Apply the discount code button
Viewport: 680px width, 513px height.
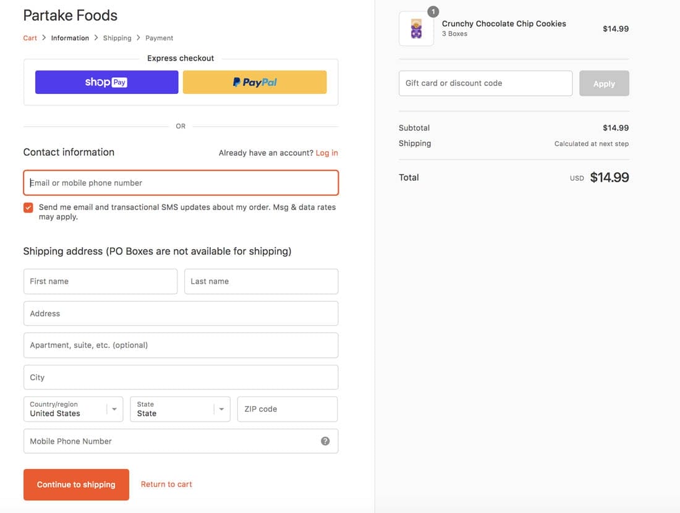click(604, 83)
